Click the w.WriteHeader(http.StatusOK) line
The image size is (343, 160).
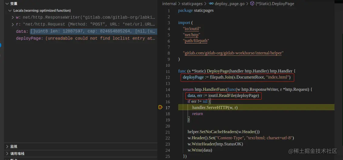click(215, 144)
